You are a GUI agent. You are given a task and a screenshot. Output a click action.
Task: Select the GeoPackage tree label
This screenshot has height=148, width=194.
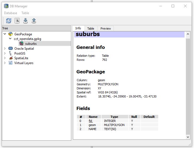23,34
